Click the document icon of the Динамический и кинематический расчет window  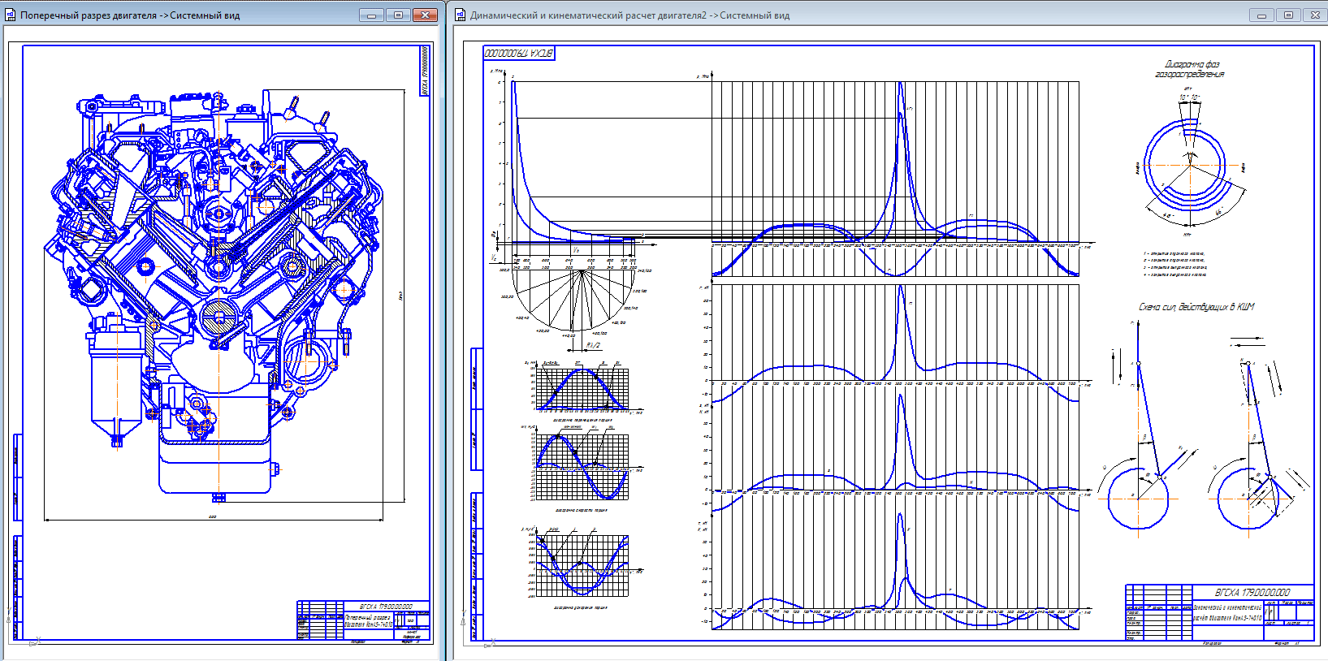point(460,15)
